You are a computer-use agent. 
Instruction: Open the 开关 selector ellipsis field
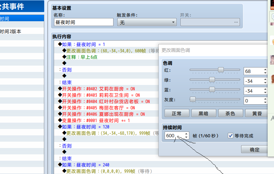(210, 22)
